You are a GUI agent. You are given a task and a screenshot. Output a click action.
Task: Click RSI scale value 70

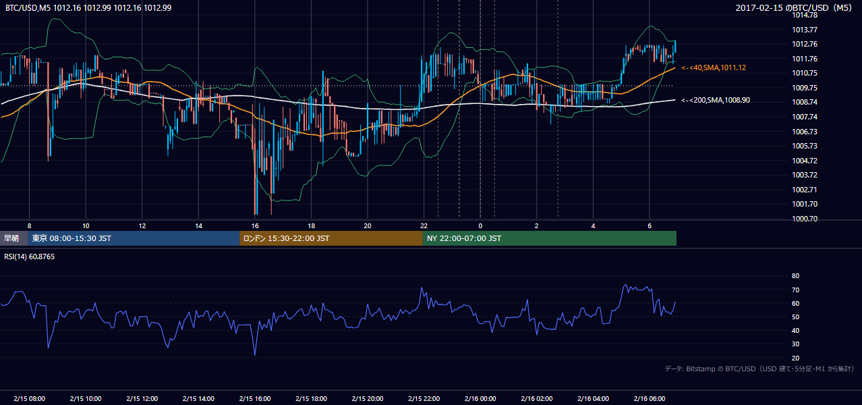click(x=795, y=290)
